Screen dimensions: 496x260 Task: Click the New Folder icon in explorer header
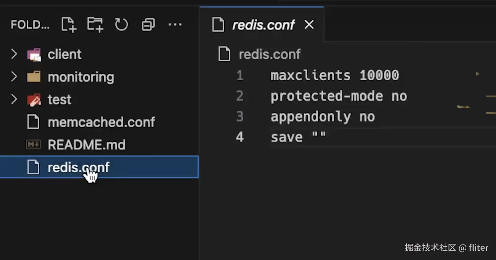click(x=95, y=24)
